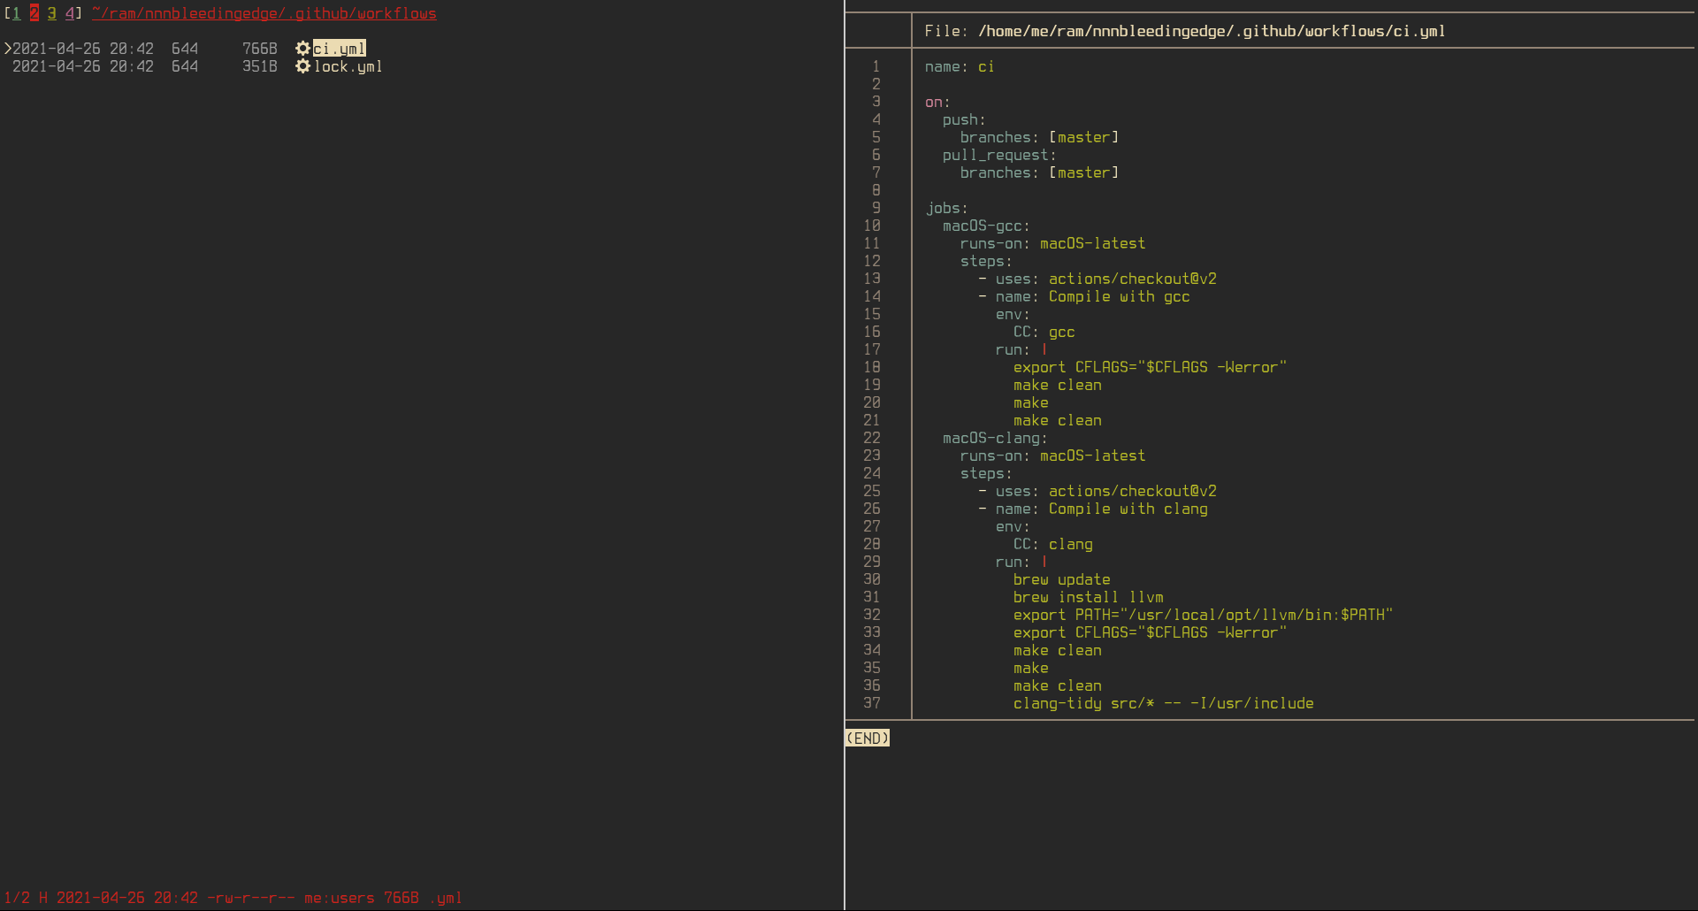Viewport: 1698px width, 911px height.
Task: Click the active context 2 indicator
Action: pyautogui.click(x=33, y=13)
